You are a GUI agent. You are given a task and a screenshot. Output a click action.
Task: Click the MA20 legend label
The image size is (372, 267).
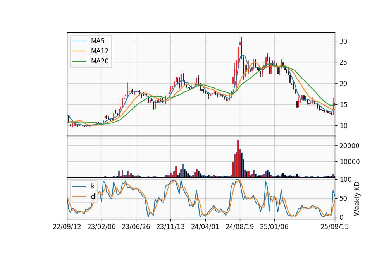pos(100,62)
